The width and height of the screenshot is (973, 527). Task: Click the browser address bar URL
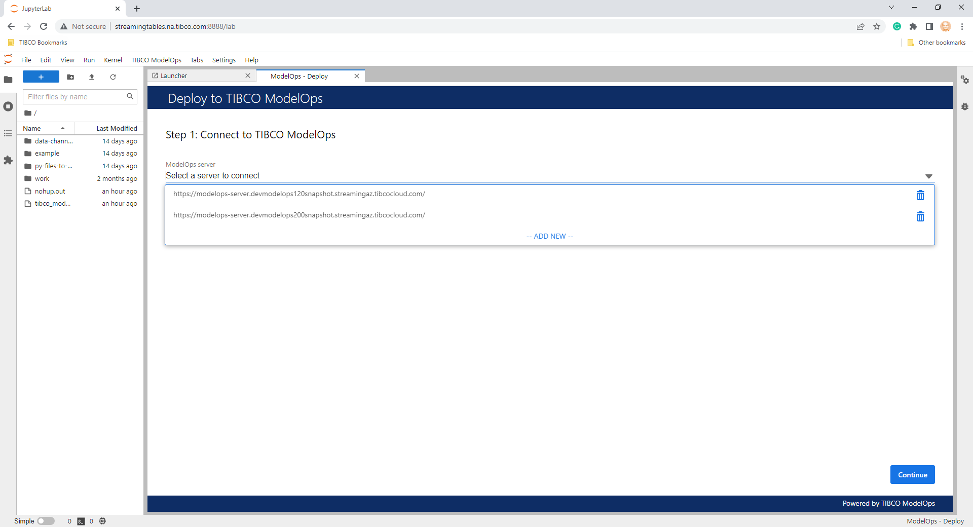(175, 26)
